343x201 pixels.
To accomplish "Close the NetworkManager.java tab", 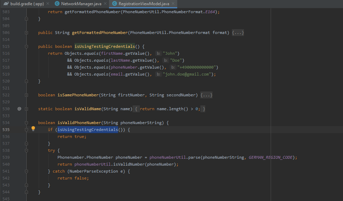I will click(x=105, y=4).
